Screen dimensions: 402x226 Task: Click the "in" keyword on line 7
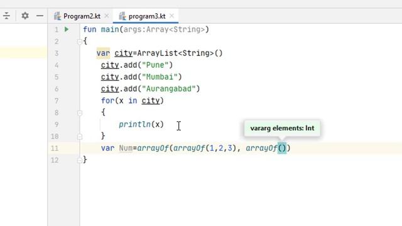(x=133, y=100)
